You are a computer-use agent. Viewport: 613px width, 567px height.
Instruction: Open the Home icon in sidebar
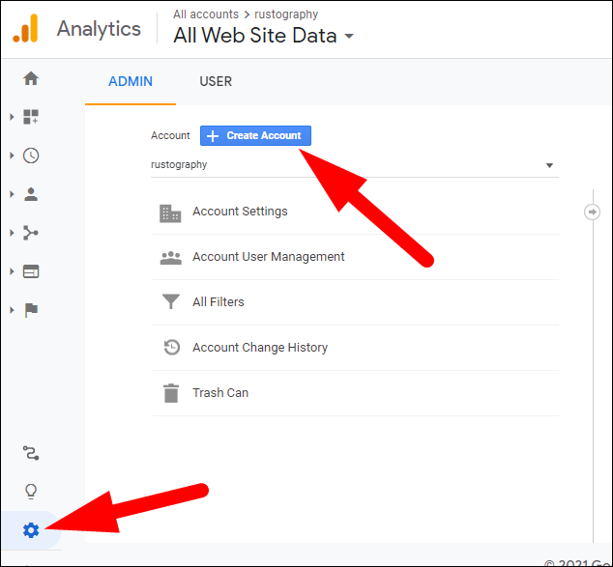[31, 78]
